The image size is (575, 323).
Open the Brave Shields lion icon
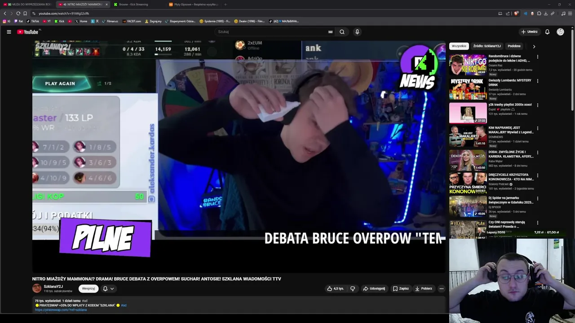[516, 13]
